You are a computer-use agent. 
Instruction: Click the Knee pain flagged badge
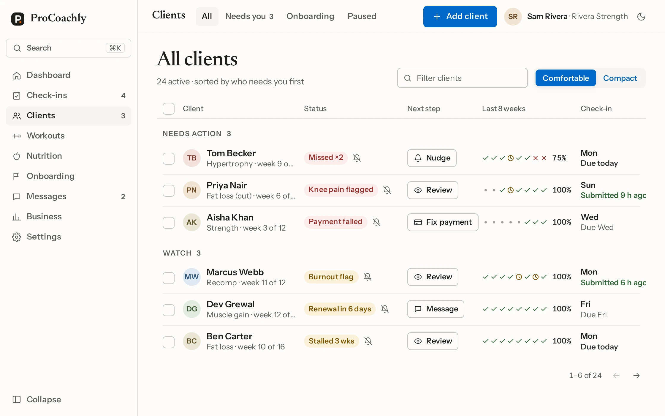point(341,190)
